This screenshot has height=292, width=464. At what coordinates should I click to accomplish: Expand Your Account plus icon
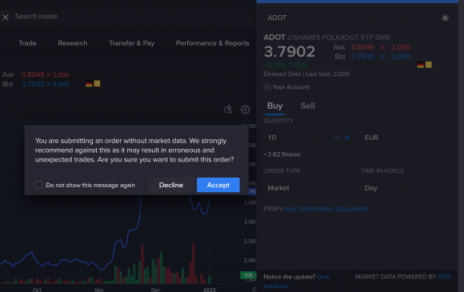267,87
